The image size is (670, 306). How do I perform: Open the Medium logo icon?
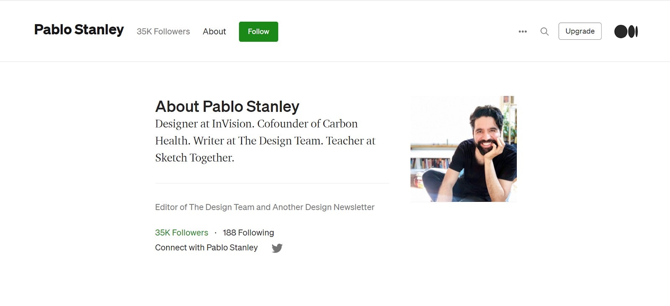point(626,31)
